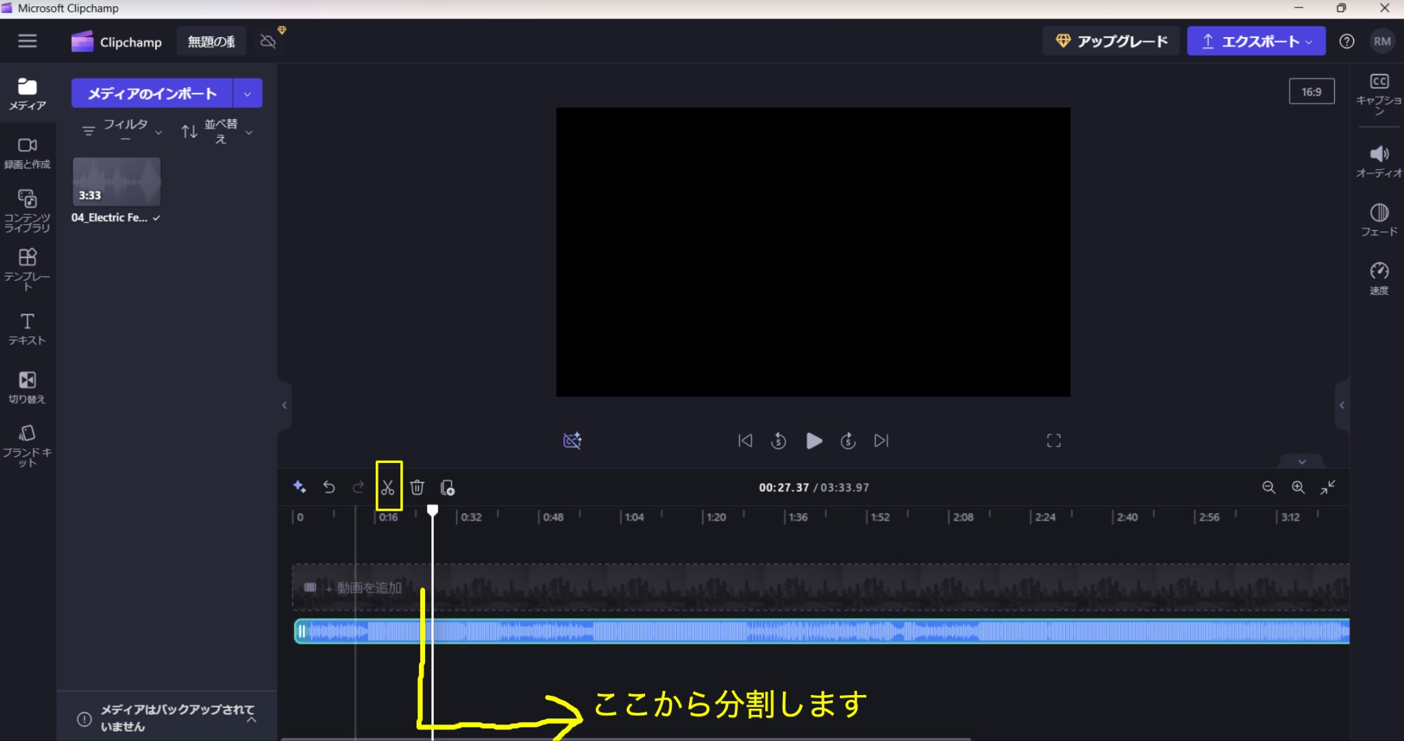Click the AI sparkle timeline tool
The image size is (1404, 741).
(x=300, y=487)
